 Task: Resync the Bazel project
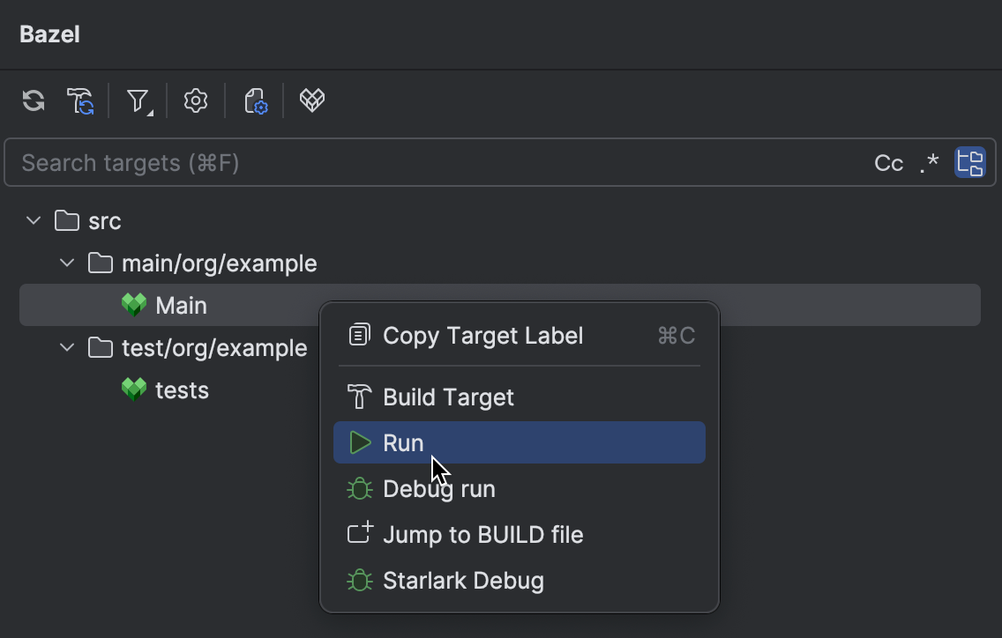[x=32, y=100]
